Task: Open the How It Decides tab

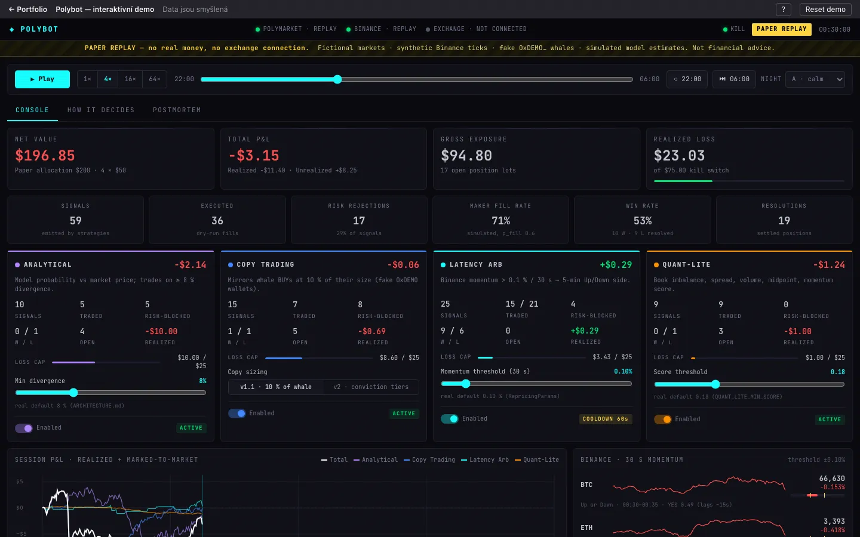Action: (x=101, y=110)
